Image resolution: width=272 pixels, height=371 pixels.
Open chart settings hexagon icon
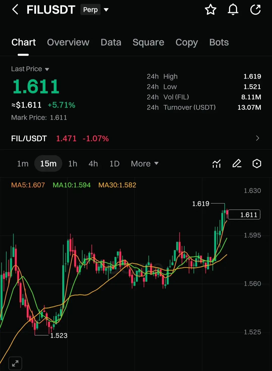click(x=257, y=164)
